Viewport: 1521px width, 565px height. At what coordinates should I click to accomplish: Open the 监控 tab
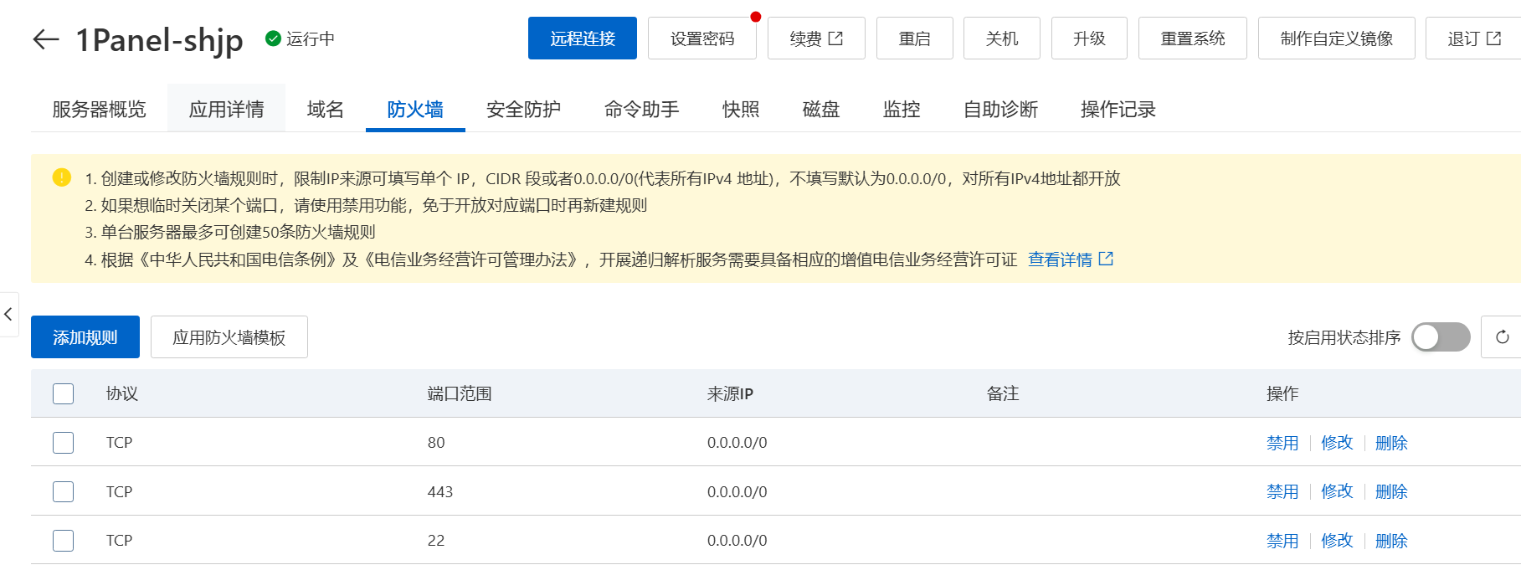point(901,110)
